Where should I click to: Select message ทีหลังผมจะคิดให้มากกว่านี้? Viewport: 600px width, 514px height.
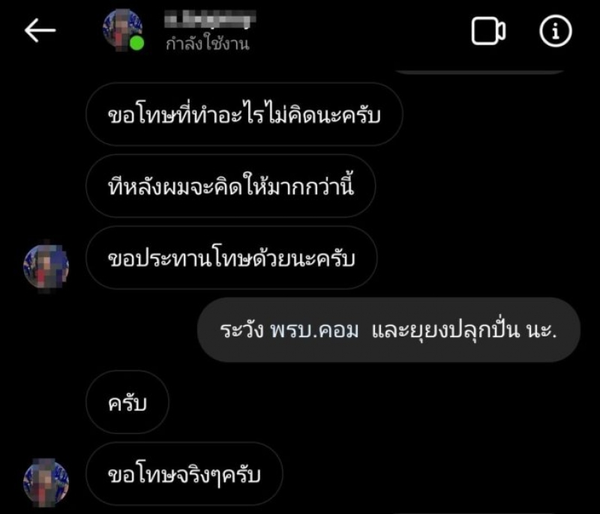tap(231, 186)
